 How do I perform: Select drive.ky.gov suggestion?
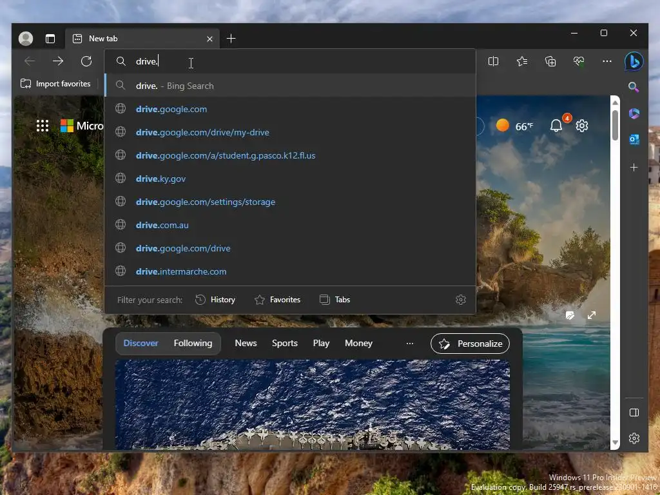(x=291, y=179)
